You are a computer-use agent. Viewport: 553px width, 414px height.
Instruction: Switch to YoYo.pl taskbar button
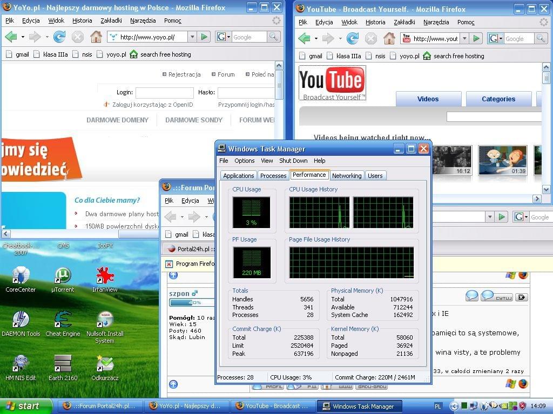(186, 406)
